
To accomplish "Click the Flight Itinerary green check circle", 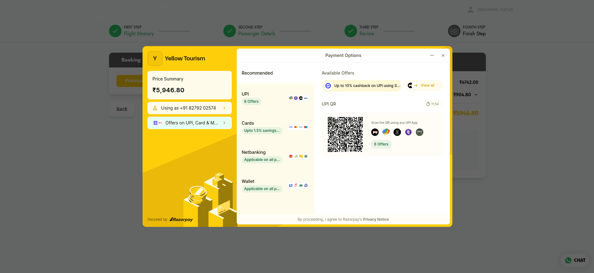I will click(115, 31).
